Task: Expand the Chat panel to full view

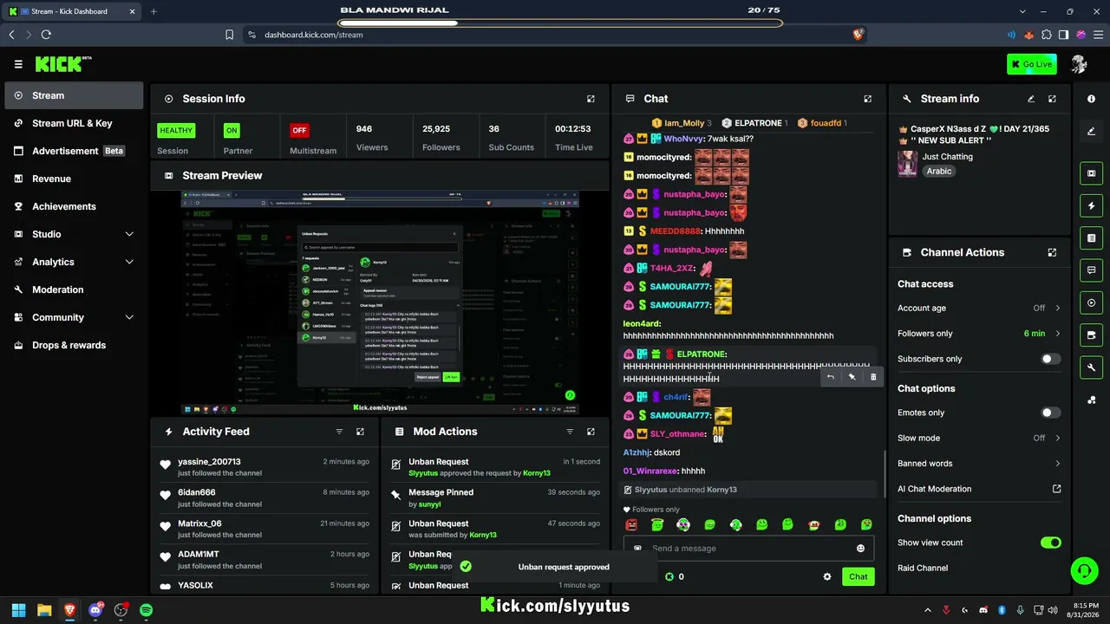Action: click(x=868, y=99)
